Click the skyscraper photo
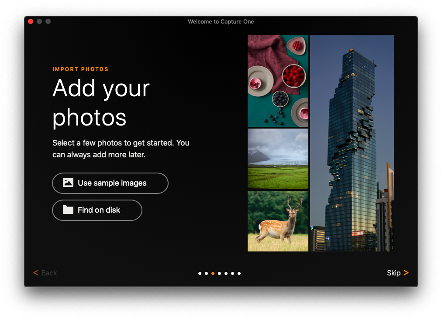This screenshot has width=442, height=319. coord(352,143)
